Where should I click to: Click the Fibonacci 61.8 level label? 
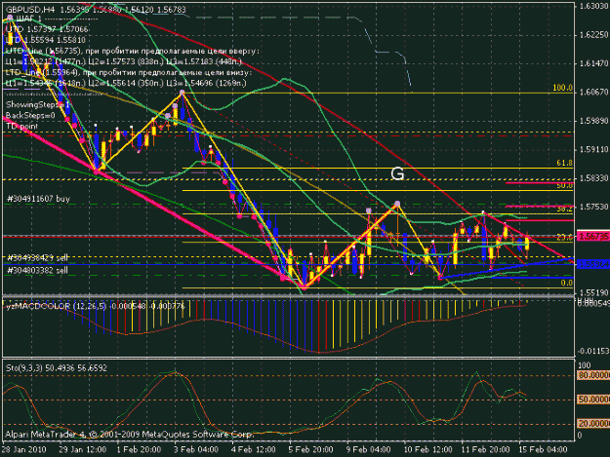click(x=564, y=163)
